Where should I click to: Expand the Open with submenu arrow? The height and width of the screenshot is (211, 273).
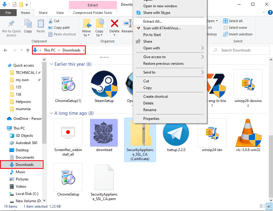point(202,48)
